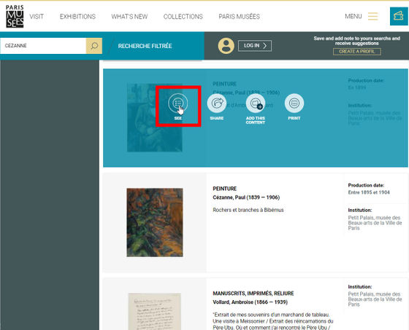The width and height of the screenshot is (409, 330).
Task: Click the ADD THIS CONTENT icon
Action: 256,103
